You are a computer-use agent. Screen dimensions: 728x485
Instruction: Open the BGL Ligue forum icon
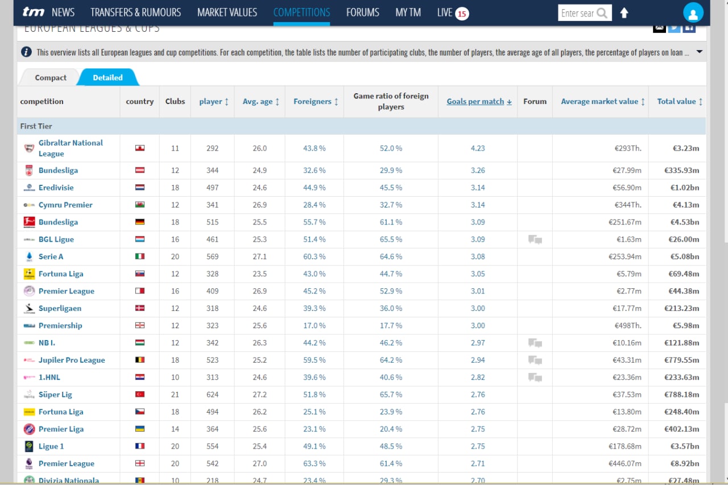point(535,239)
